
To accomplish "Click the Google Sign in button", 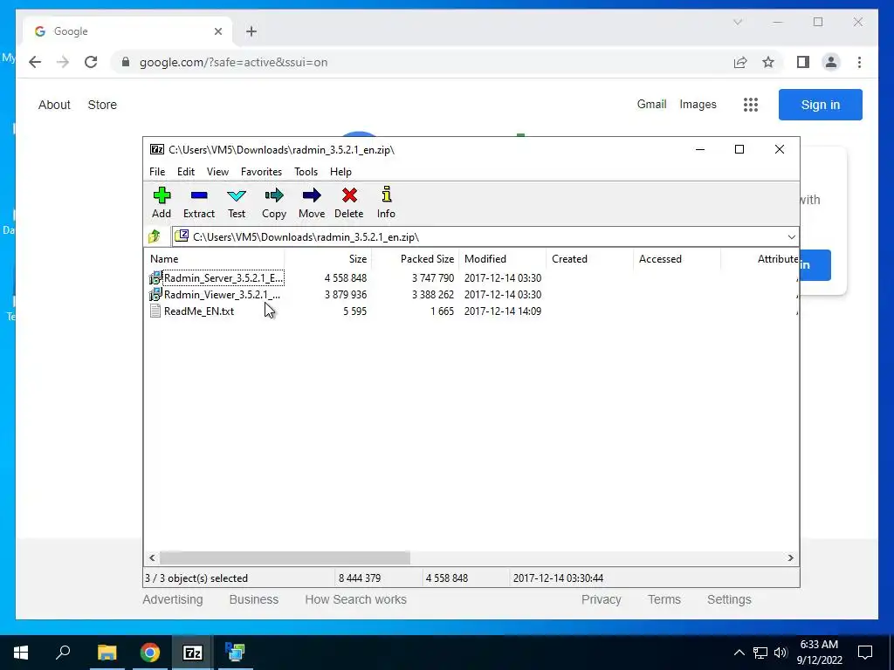I will pyautogui.click(x=821, y=105).
